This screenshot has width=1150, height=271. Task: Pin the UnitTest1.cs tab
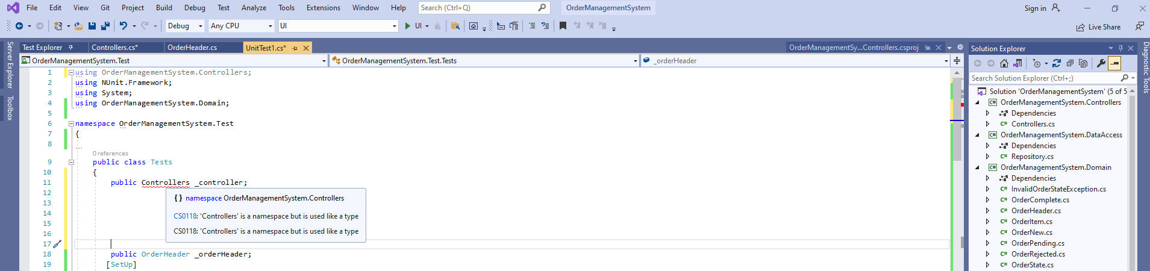(295, 48)
